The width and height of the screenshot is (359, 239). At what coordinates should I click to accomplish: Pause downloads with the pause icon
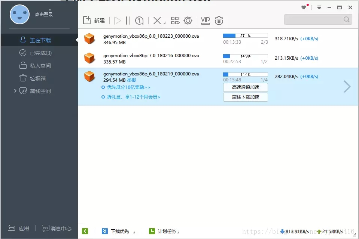pos(128,21)
